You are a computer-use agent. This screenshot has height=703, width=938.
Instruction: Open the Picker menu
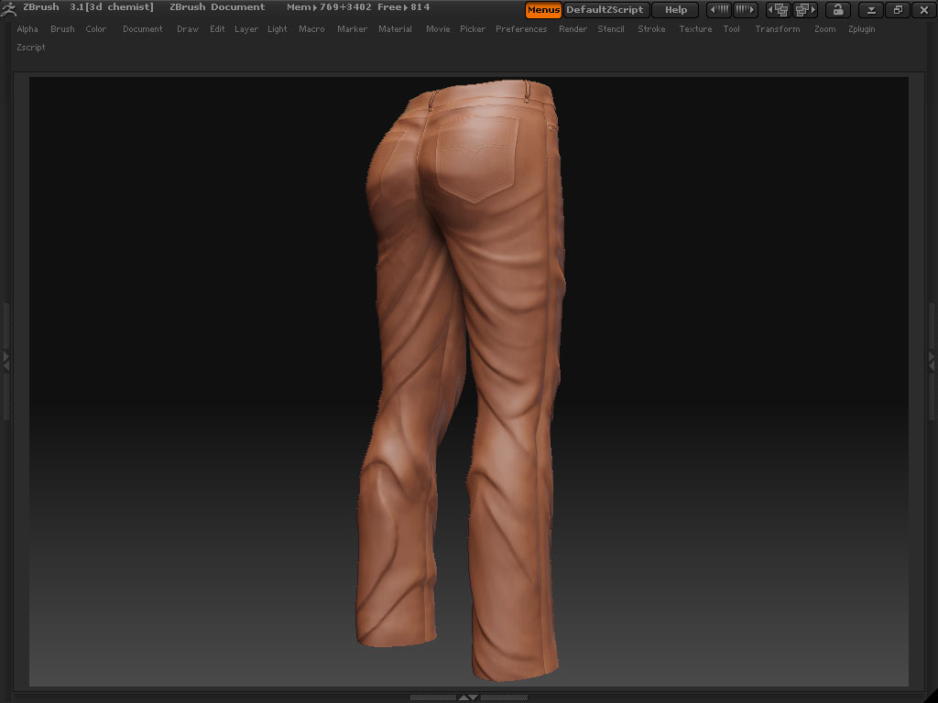pyautogui.click(x=473, y=28)
